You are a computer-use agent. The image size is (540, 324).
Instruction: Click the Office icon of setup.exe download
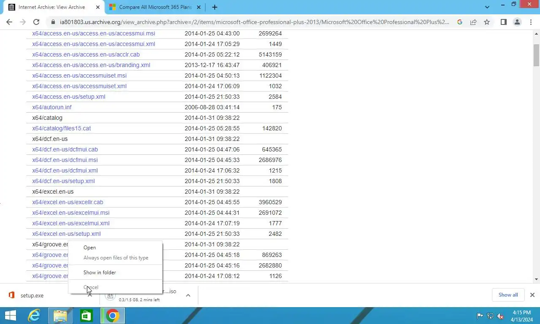[x=12, y=295]
